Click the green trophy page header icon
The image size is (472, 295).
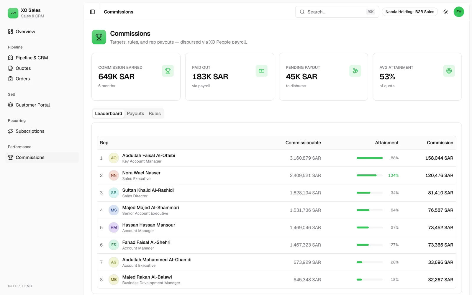pos(99,37)
